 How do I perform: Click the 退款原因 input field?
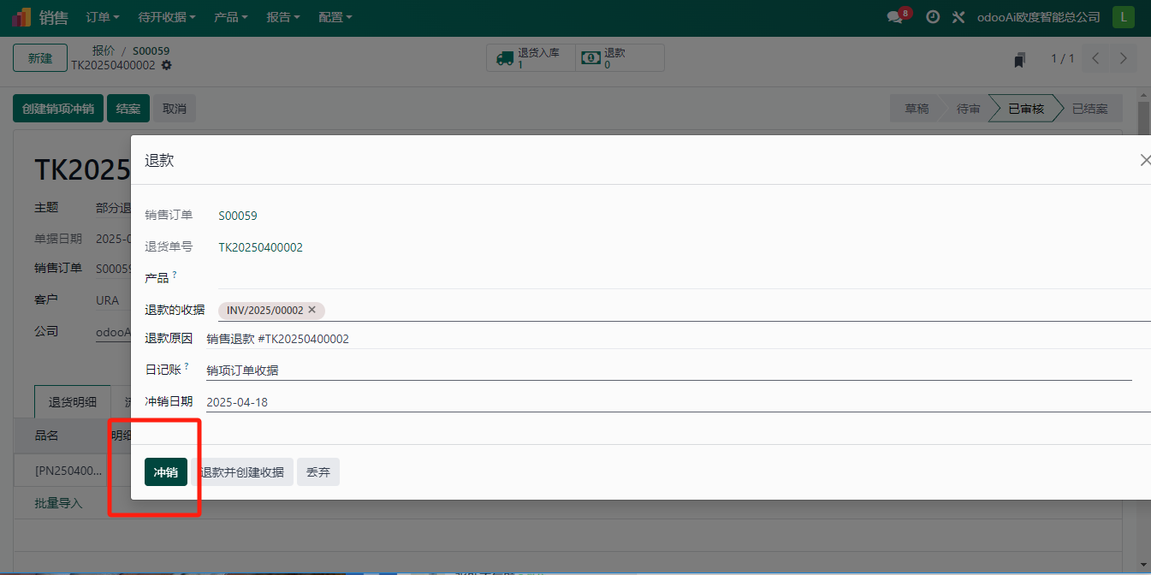click(679, 339)
